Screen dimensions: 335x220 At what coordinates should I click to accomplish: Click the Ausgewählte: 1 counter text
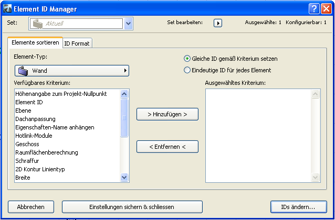coord(263,23)
